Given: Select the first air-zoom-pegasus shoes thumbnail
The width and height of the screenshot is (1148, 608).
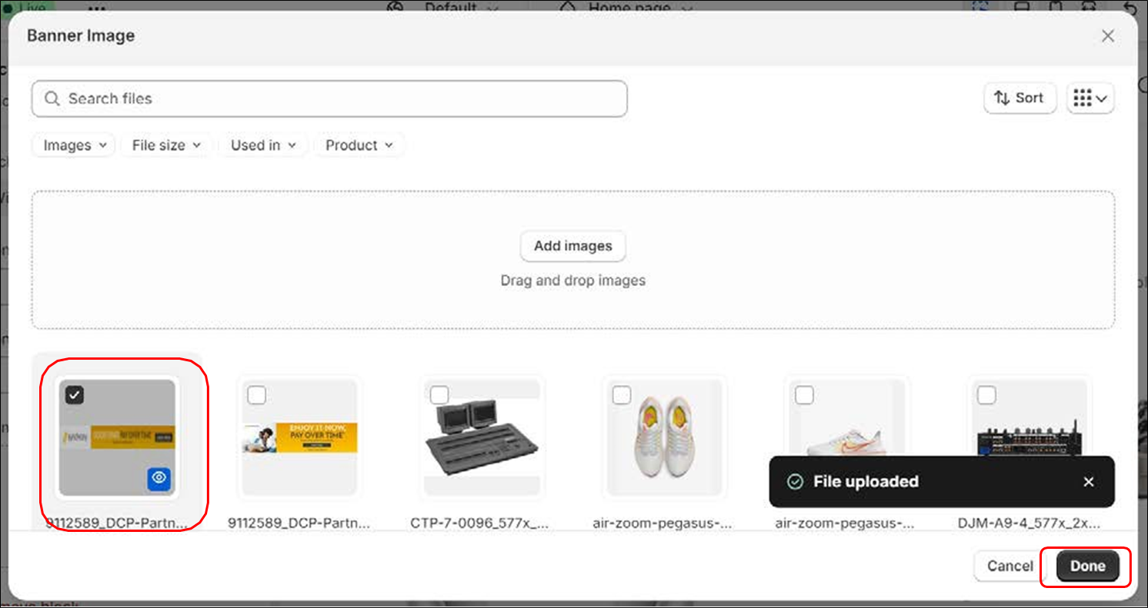Looking at the screenshot, I should click(x=664, y=437).
